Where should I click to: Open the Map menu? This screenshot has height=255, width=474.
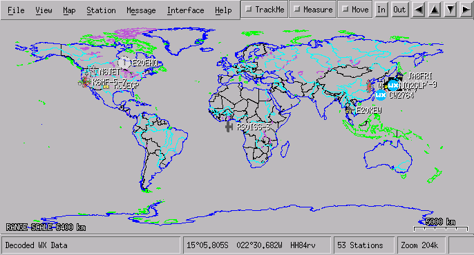69,10
